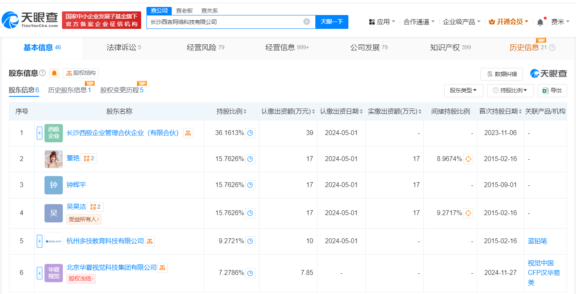This screenshot has height=294, width=576.
Task: Click the 天眼一下 search button
Action: tap(332, 22)
